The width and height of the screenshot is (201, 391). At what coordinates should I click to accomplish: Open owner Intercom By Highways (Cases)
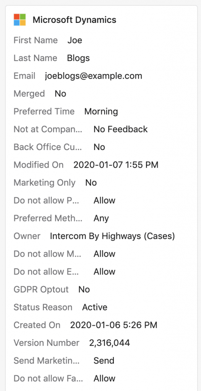[x=112, y=236]
